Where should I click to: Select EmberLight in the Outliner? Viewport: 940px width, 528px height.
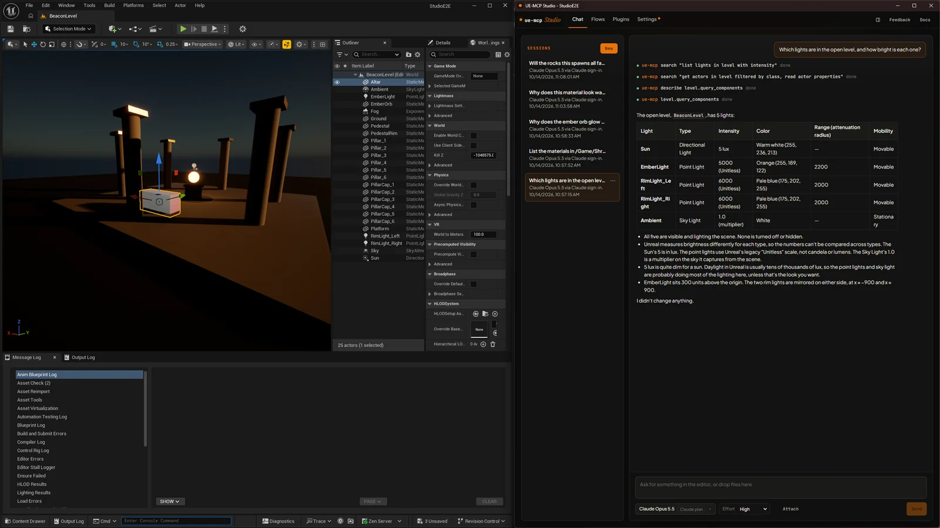(382, 97)
